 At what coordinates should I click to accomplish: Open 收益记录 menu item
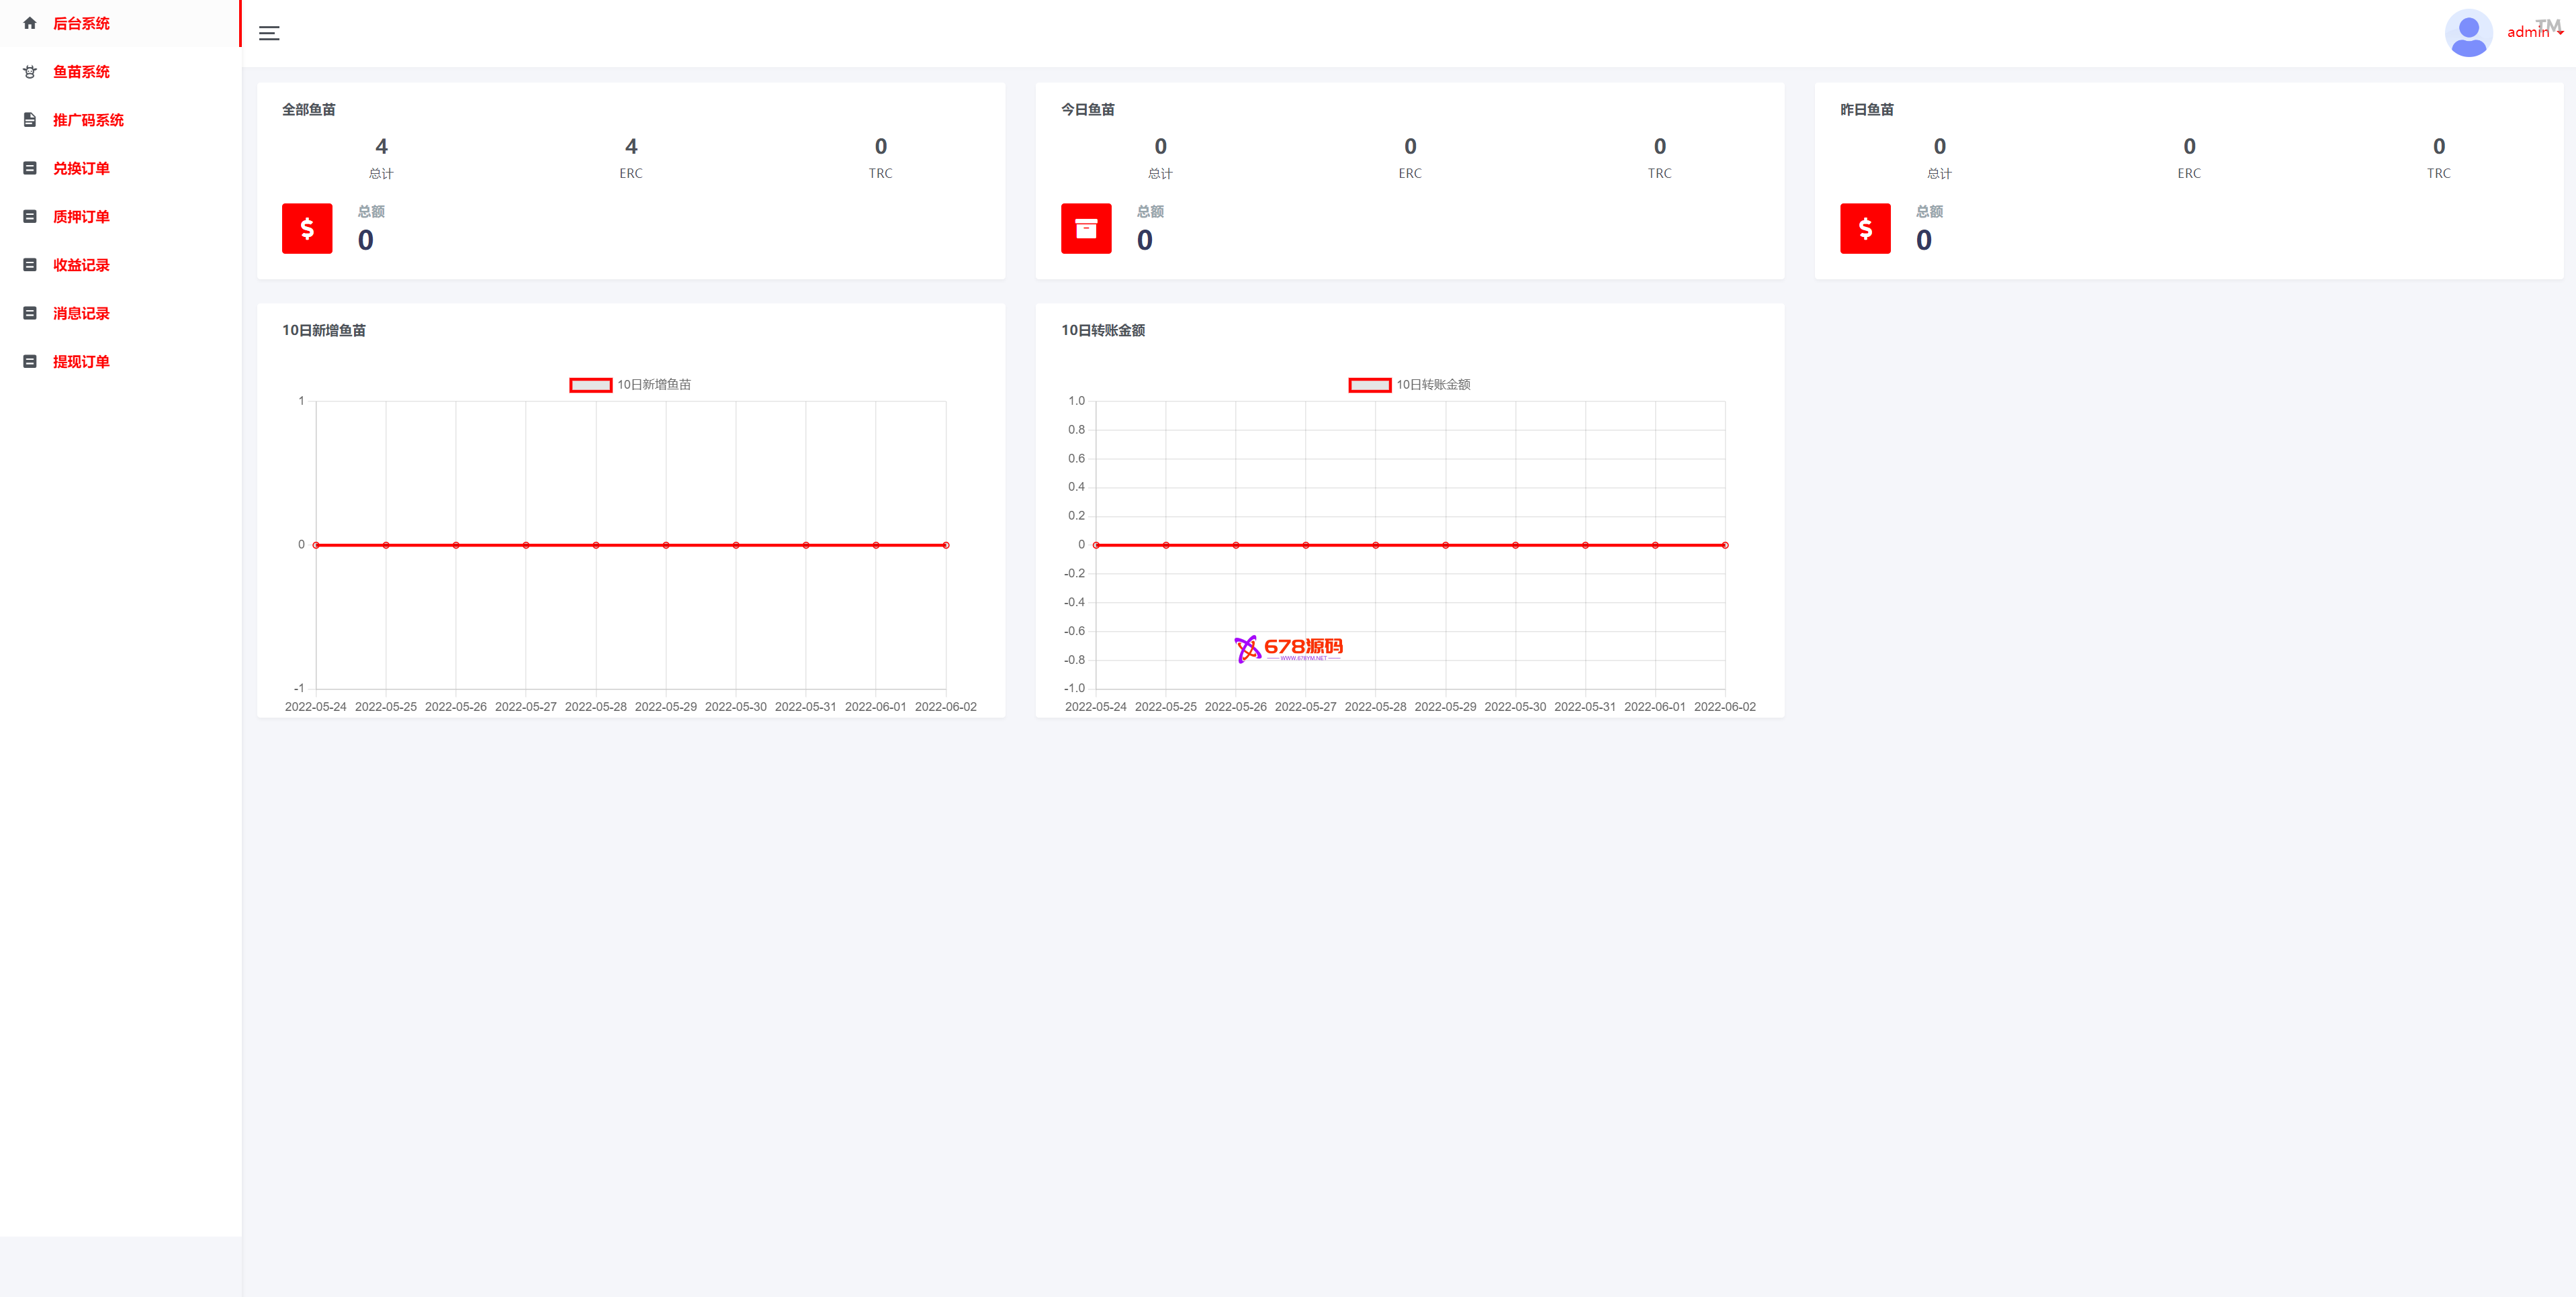pos(81,265)
